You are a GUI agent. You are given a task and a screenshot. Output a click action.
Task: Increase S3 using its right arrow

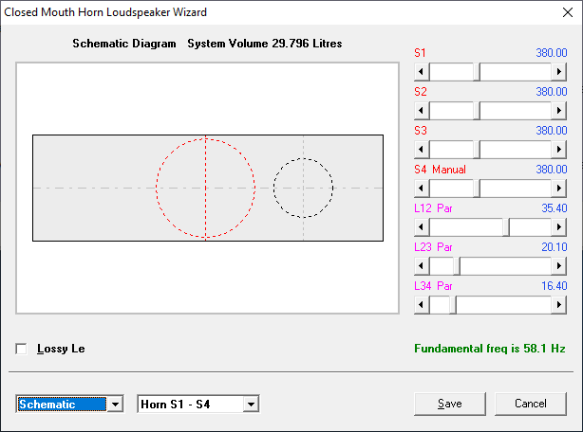[559, 150]
